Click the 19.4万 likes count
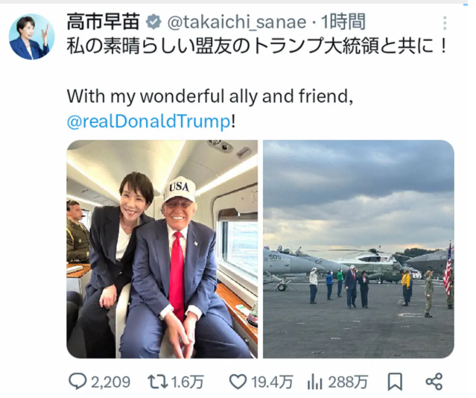This screenshot has width=476, height=398. (273, 382)
